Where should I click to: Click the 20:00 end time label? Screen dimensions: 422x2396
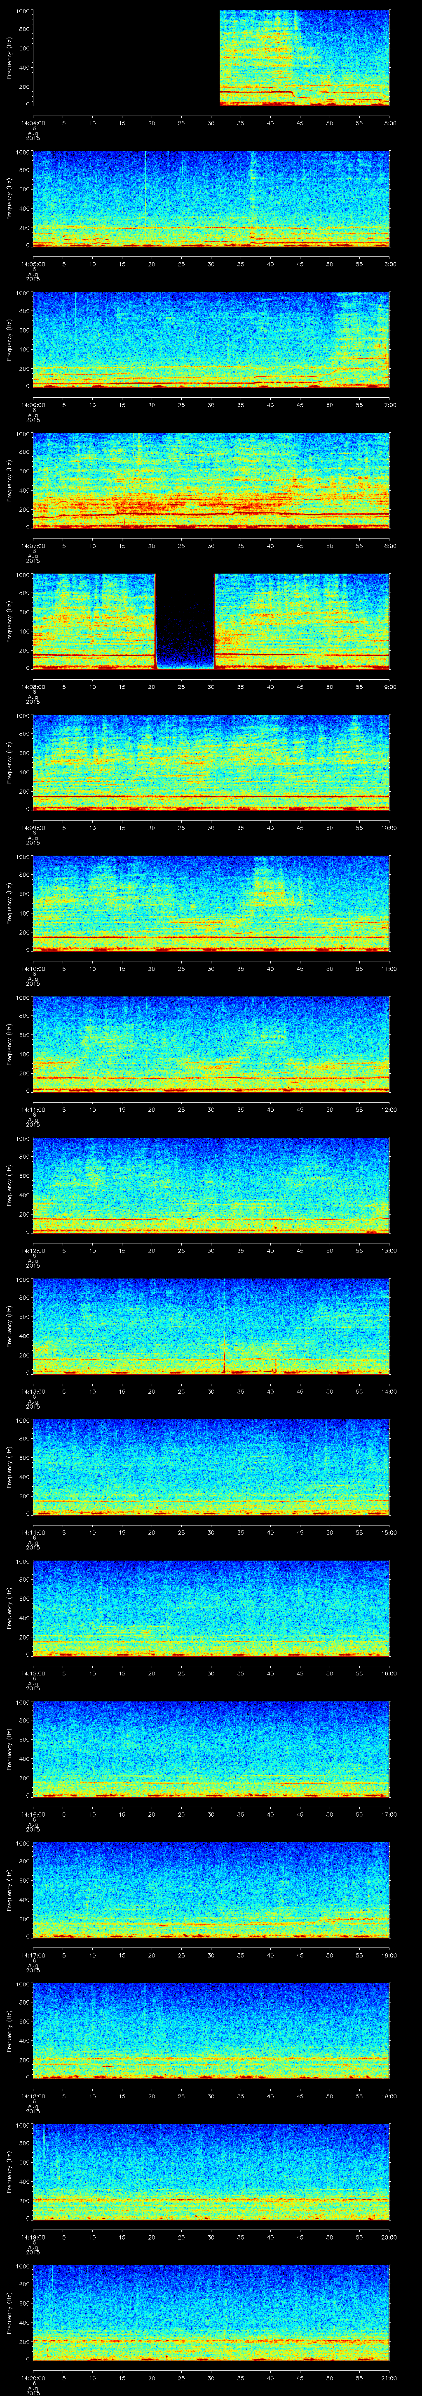[389, 2237]
